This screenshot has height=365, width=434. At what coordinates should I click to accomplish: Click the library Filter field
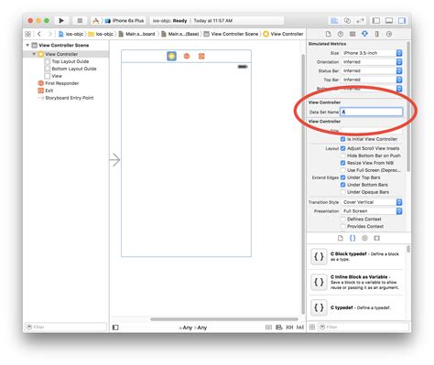[363, 327]
